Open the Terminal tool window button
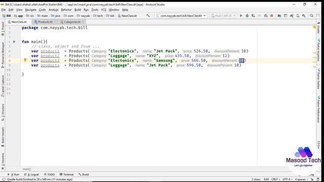Screen dimensions: 324x182 (66, 174)
